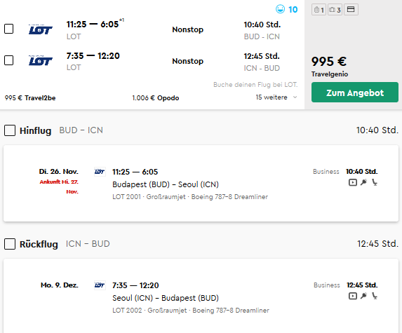Click the power outlet icon on the Hinflug segment

click(x=363, y=182)
